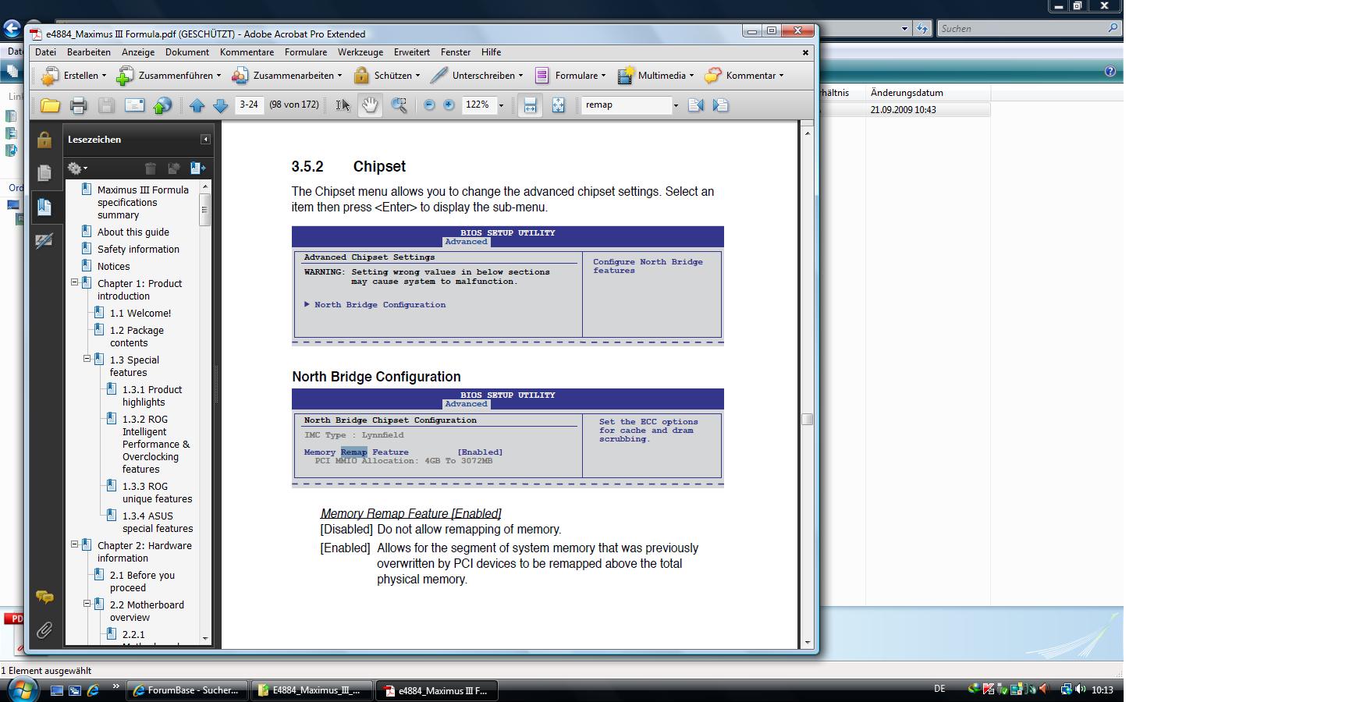1353x702 pixels.
Task: Open the Kommentar dropdown
Action: [x=744, y=76]
